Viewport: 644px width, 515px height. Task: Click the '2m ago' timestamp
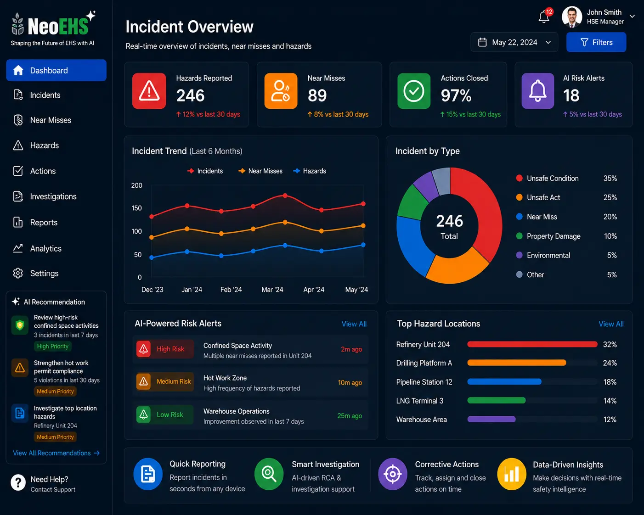351,349
